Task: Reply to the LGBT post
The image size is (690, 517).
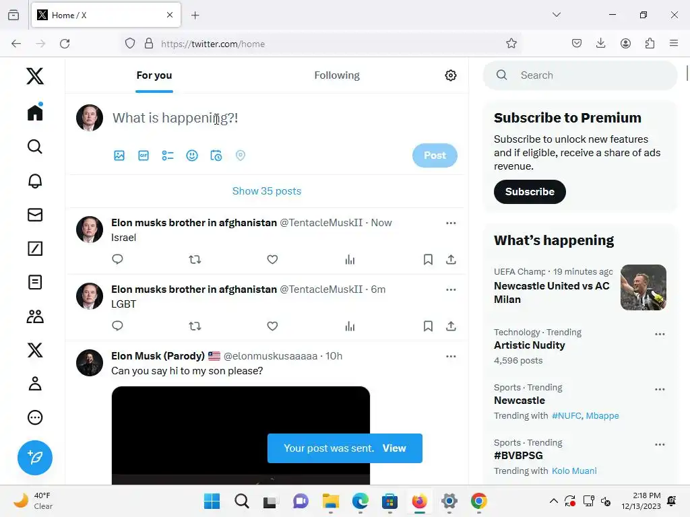Action: (117, 326)
